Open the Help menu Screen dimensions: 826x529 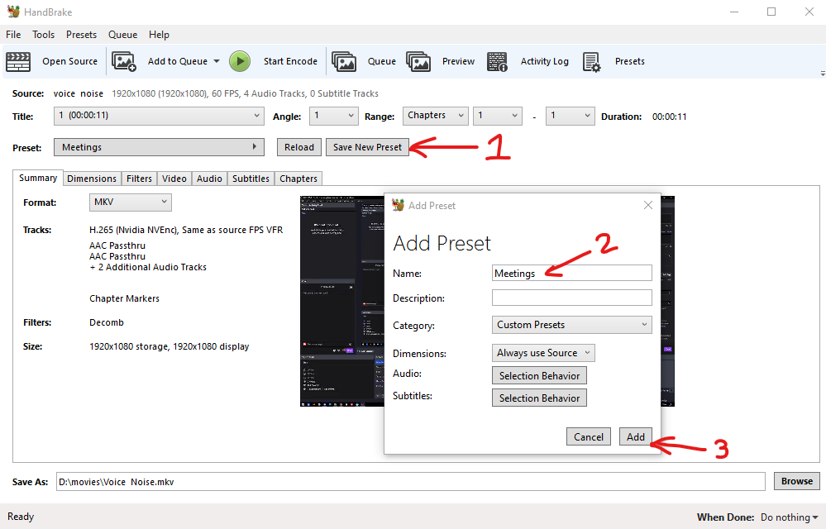pos(159,35)
